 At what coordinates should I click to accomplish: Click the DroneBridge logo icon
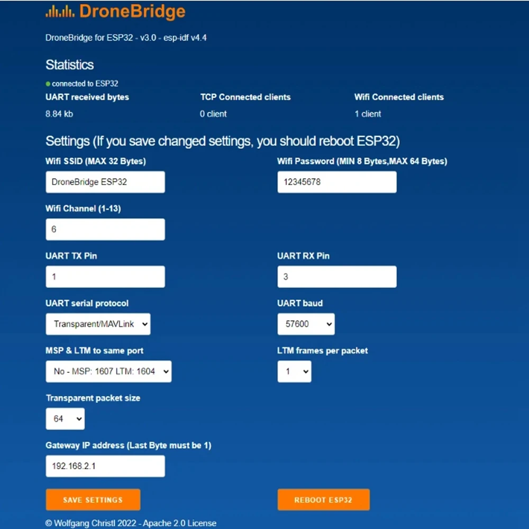tap(60, 11)
